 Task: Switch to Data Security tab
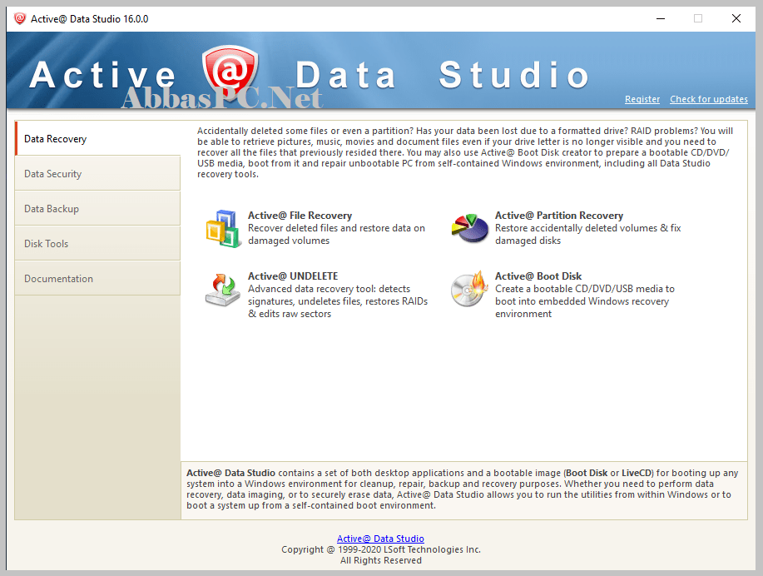pos(98,174)
